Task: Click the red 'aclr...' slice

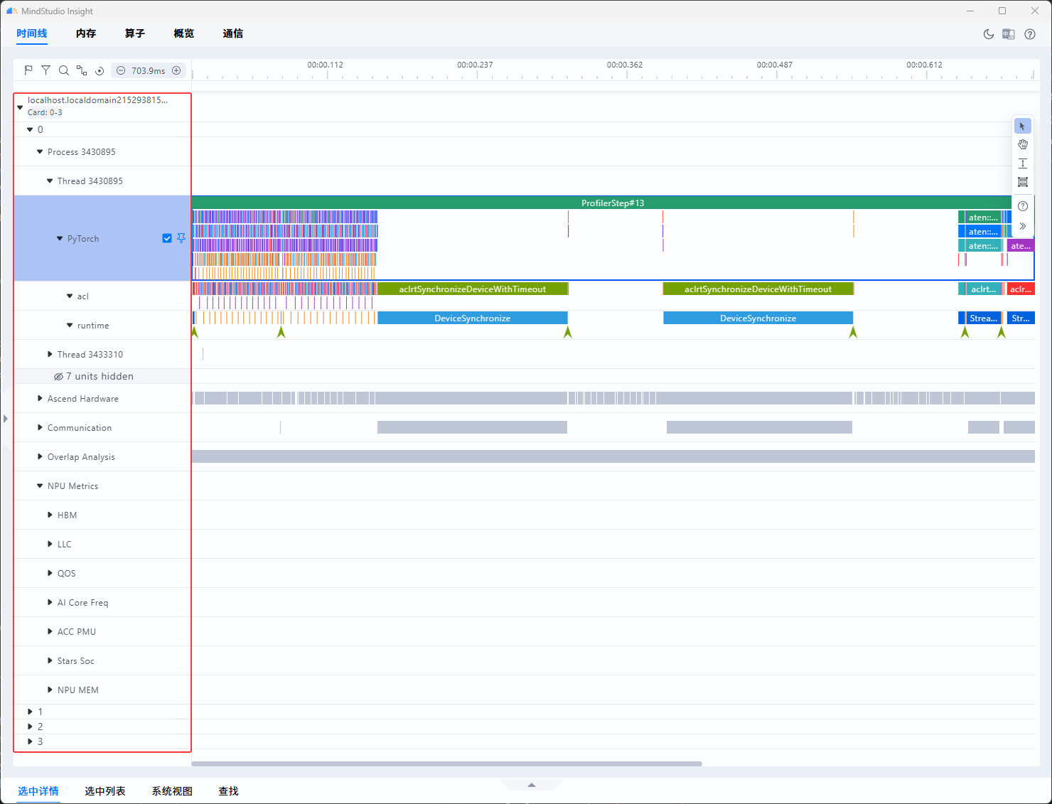Action: click(x=1021, y=289)
